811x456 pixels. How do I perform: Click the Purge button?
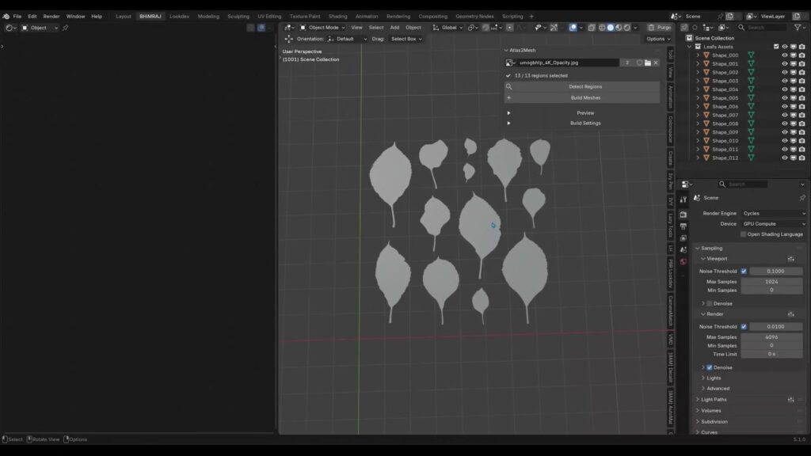(660, 28)
